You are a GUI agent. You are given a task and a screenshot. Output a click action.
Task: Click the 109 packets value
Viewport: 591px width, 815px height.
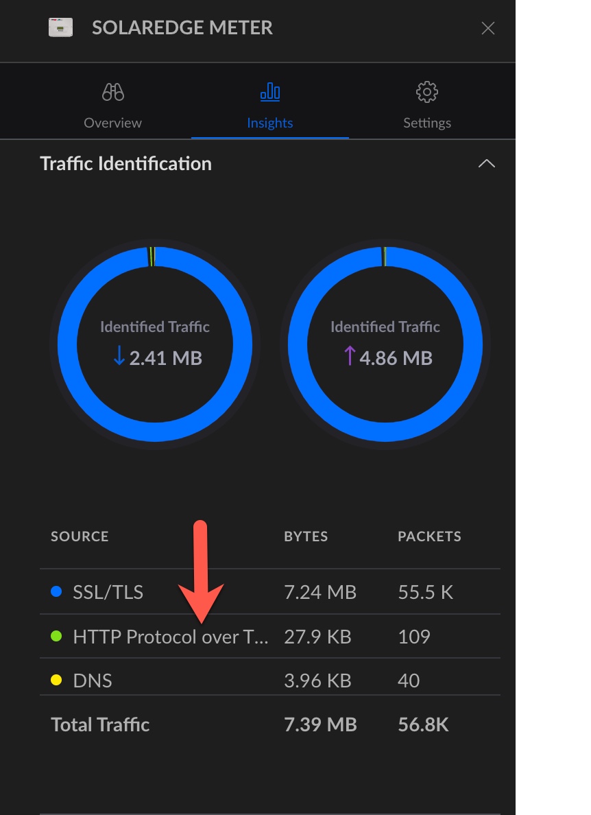tap(414, 637)
